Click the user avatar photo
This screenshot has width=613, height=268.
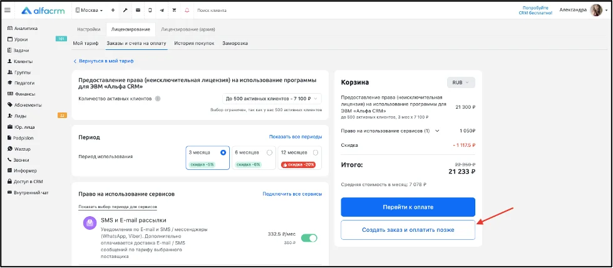pyautogui.click(x=596, y=11)
